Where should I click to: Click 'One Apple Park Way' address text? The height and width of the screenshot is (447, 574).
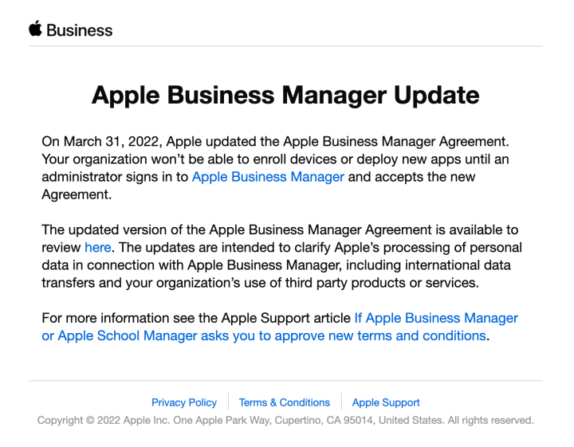point(222,420)
